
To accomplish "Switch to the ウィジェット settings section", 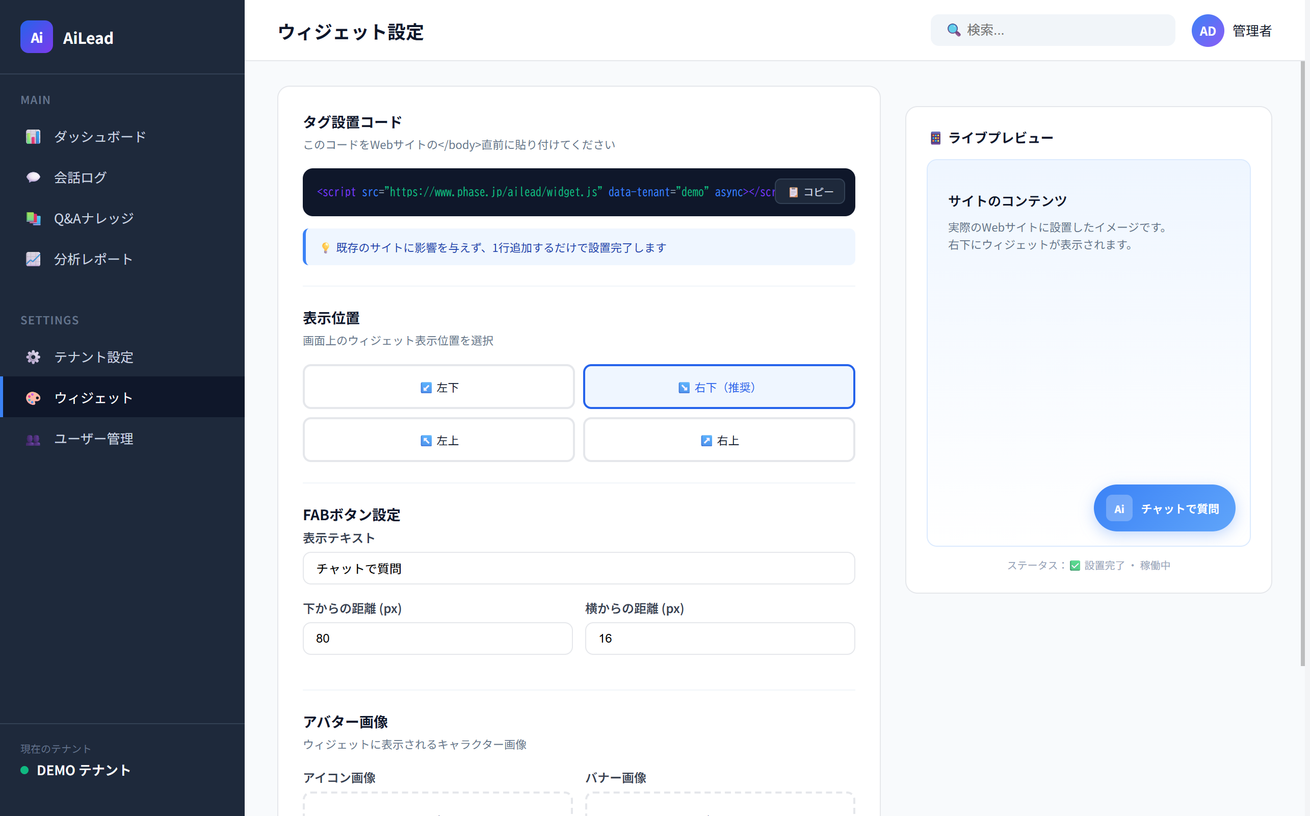I will (x=93, y=398).
